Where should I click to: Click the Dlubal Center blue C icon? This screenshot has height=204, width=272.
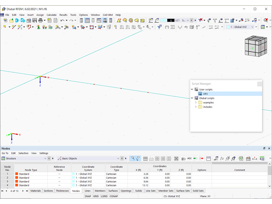[17, 20]
